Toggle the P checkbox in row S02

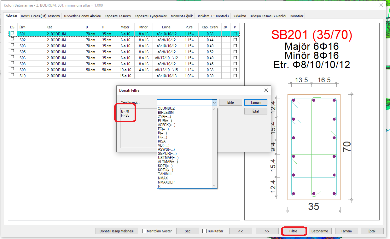tap(235, 40)
